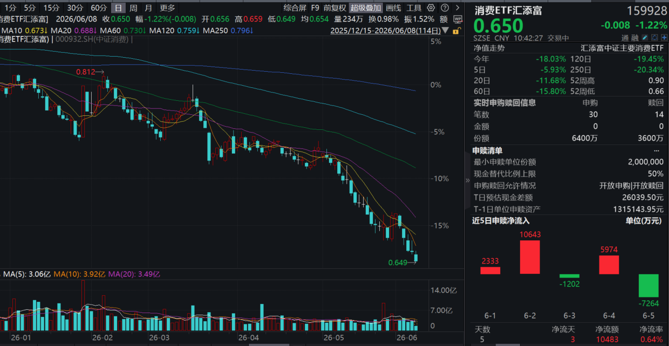Image resolution: width=669 pixels, height=346 pixels.
Task: Toggle 前复权 price adjustment
Action: [x=335, y=8]
